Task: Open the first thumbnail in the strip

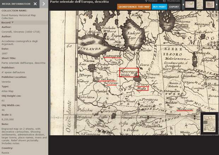Action: [x=190, y=5]
